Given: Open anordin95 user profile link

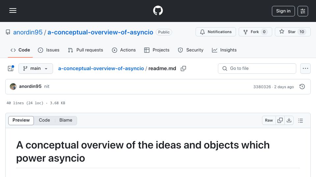Looking at the screenshot, I should click(x=28, y=32).
